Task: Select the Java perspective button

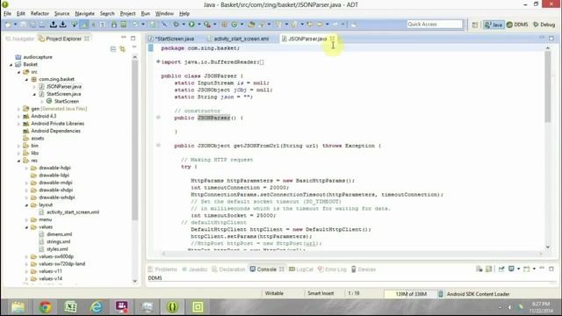Action: click(494, 25)
